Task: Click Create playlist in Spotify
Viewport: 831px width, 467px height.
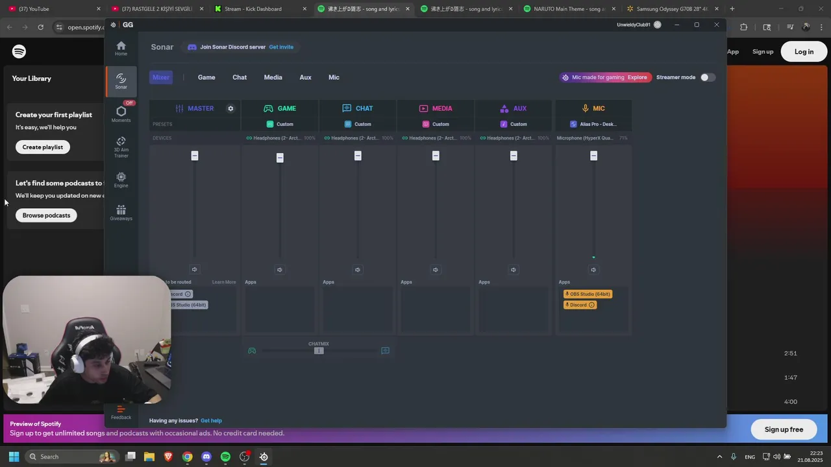Action: click(42, 147)
